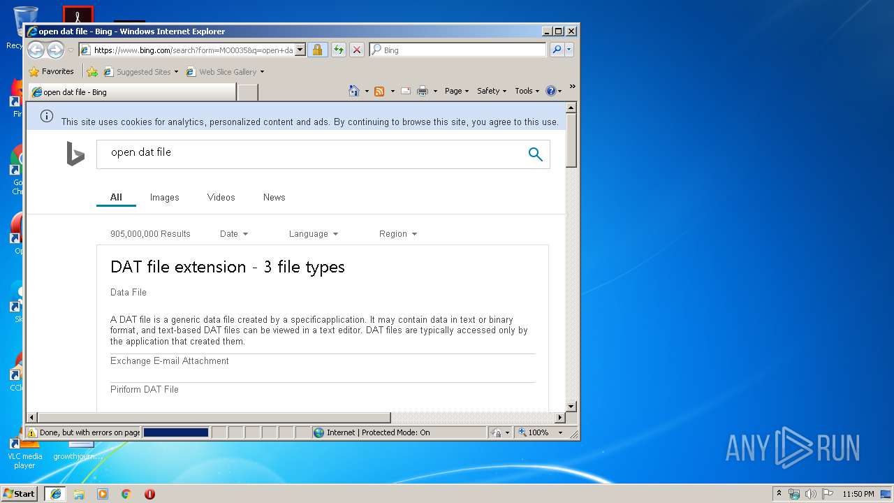Click the Internet zone globe in status bar
The height and width of the screenshot is (503, 894).
[x=319, y=432]
